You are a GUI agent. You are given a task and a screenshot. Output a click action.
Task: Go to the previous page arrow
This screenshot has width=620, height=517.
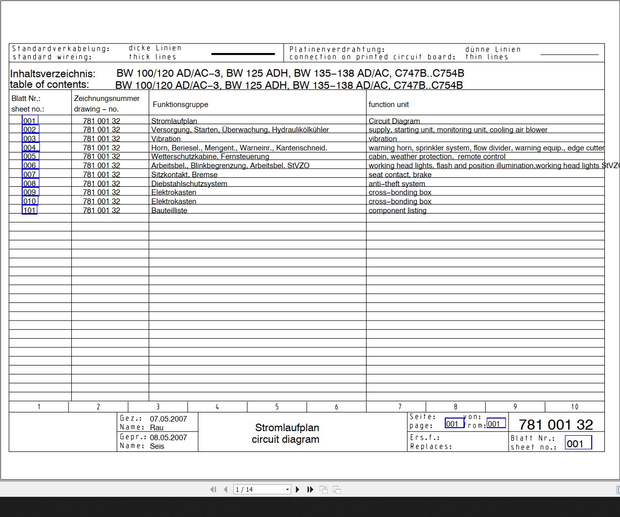226,489
